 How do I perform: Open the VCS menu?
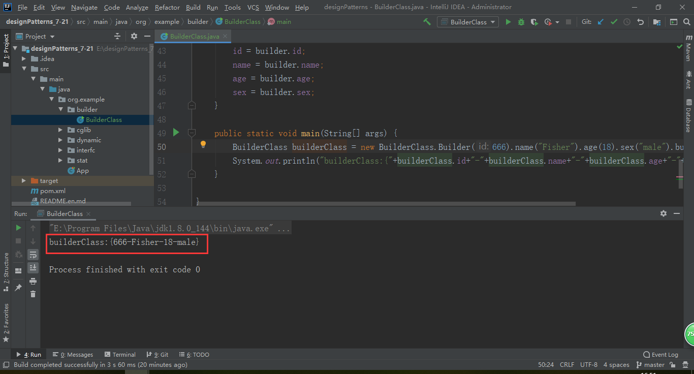coord(253,7)
